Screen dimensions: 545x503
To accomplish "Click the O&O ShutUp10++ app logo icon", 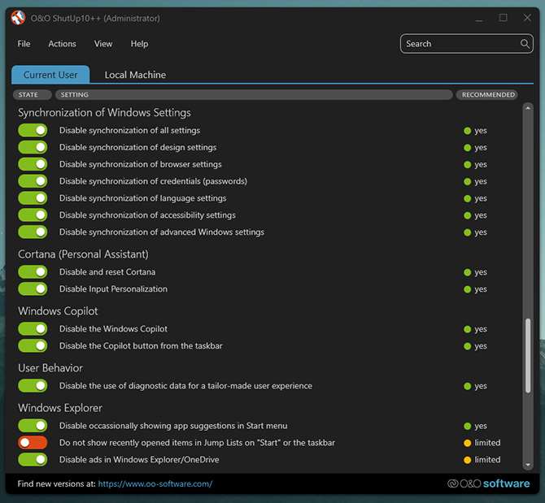I will coord(18,18).
